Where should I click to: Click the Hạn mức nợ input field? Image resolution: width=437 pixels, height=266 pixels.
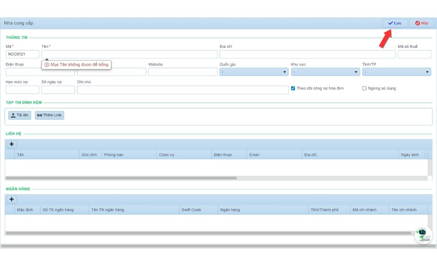tap(22, 90)
